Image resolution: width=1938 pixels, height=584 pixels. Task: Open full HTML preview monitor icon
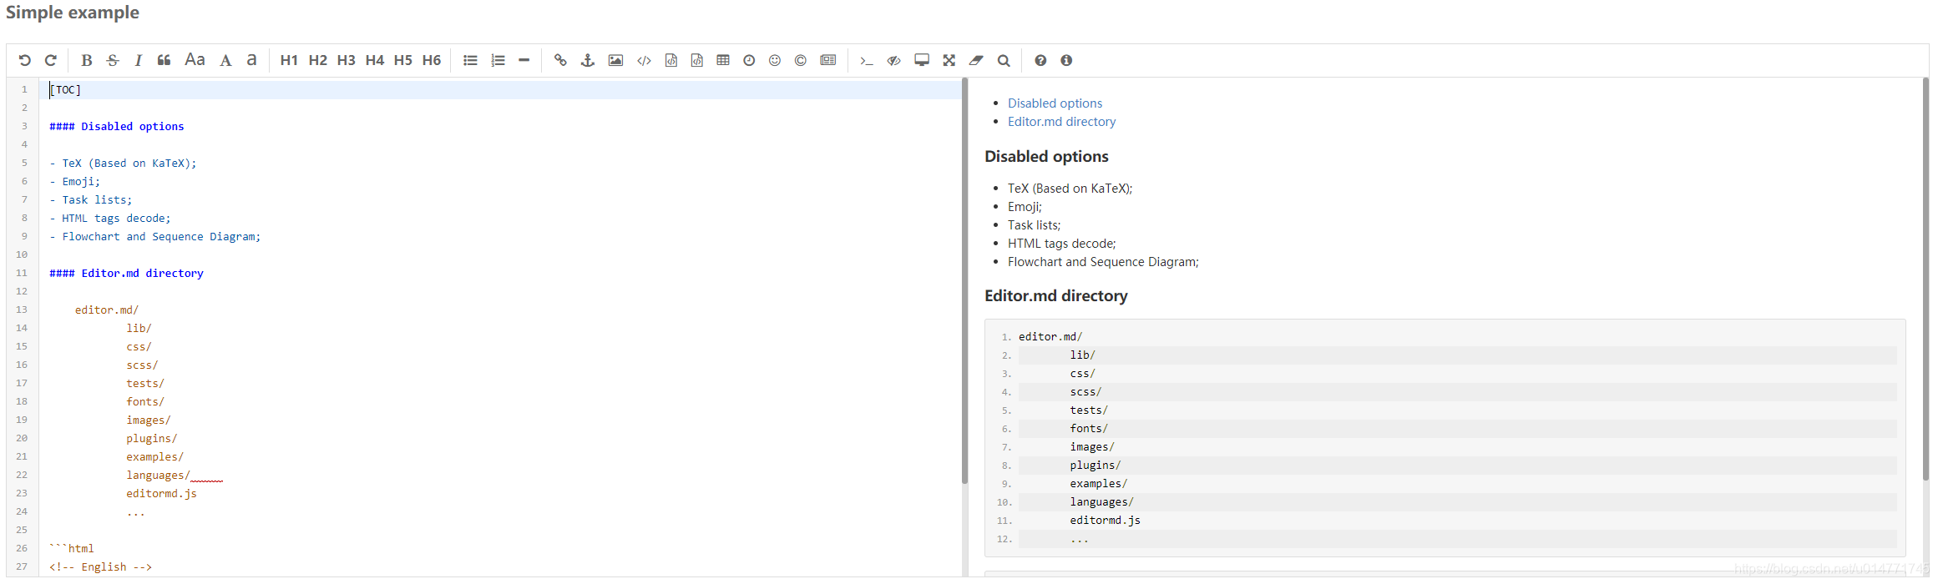(922, 60)
